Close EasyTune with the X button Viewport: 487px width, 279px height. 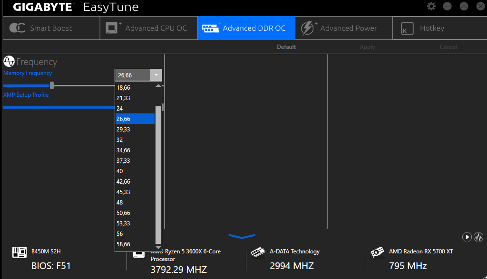click(480, 6)
